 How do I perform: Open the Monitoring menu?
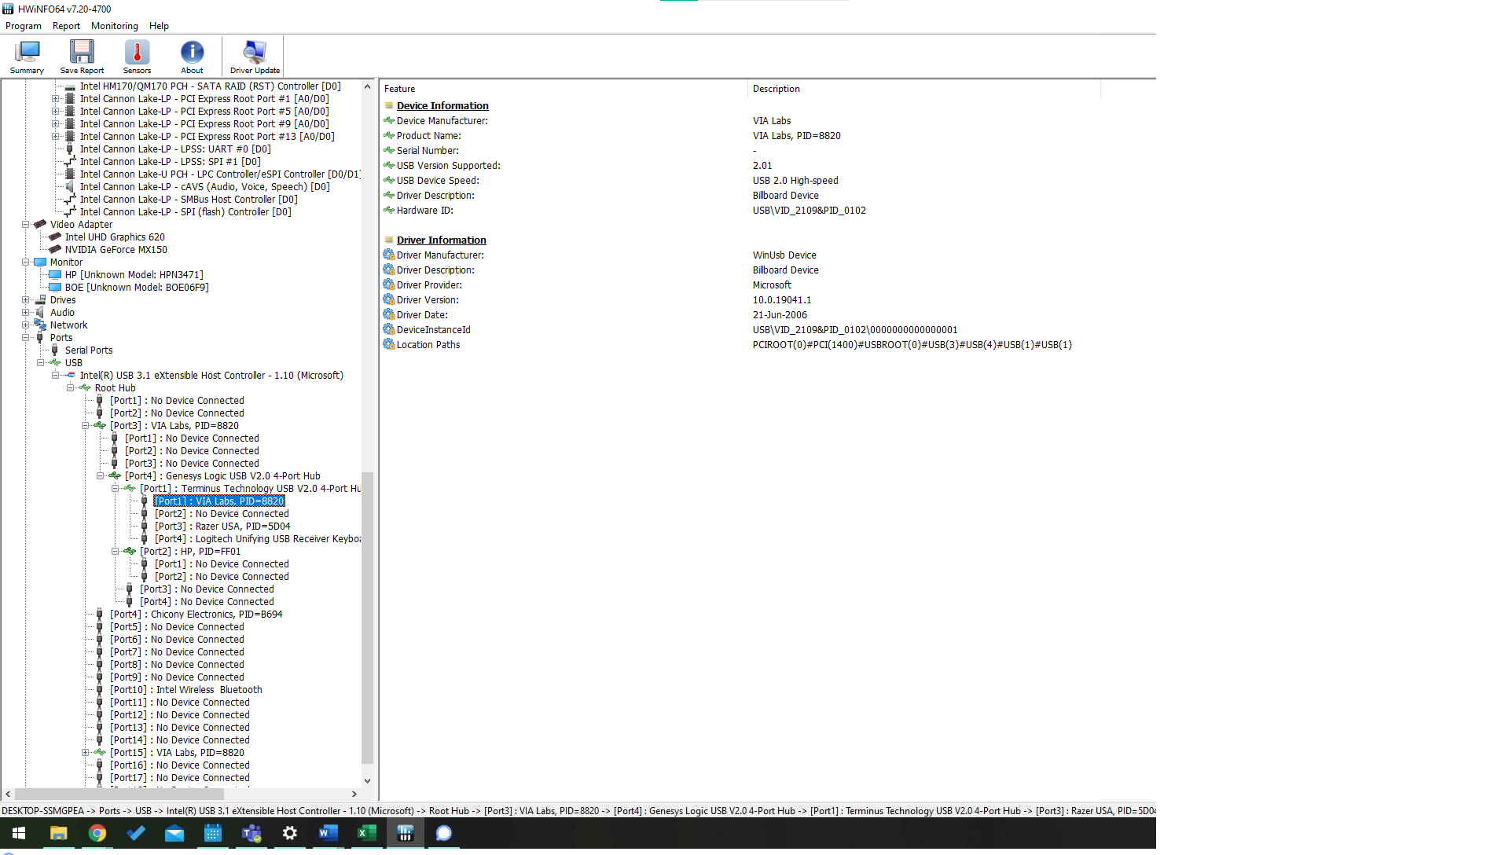114,26
